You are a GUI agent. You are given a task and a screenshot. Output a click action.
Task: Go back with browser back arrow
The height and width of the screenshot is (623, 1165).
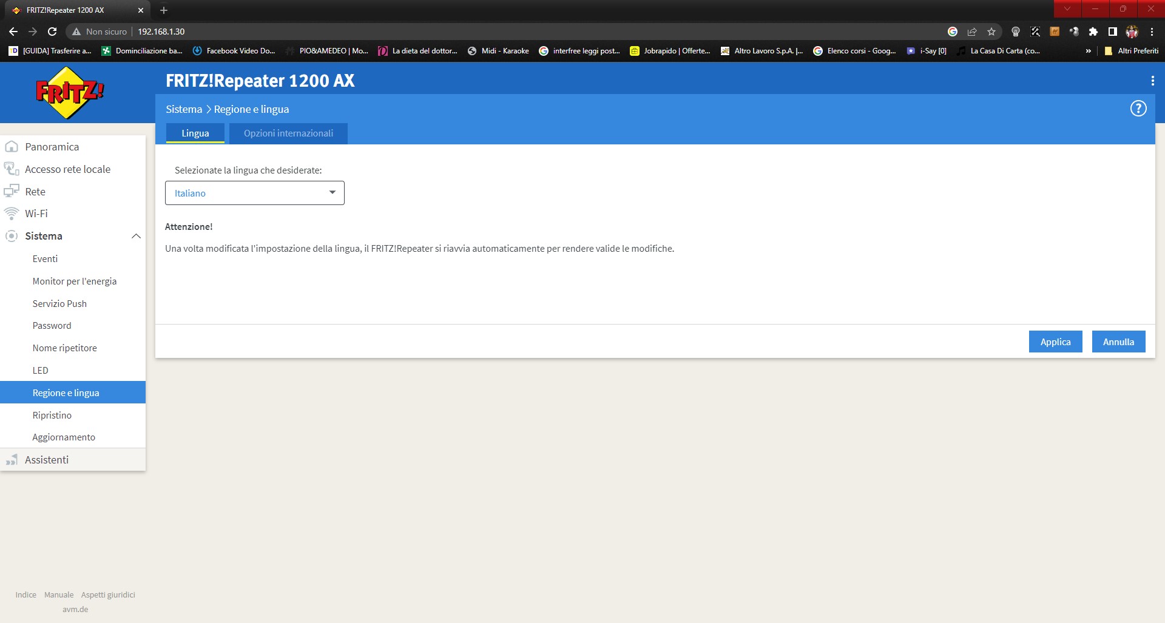click(13, 32)
